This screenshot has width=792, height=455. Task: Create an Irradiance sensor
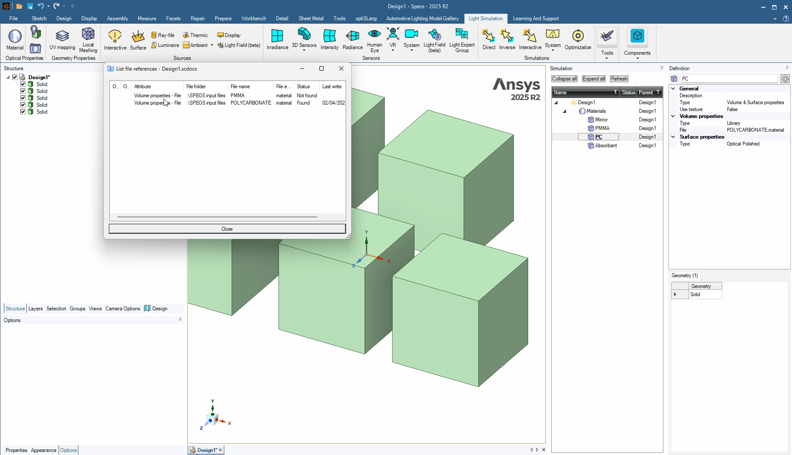tap(277, 40)
